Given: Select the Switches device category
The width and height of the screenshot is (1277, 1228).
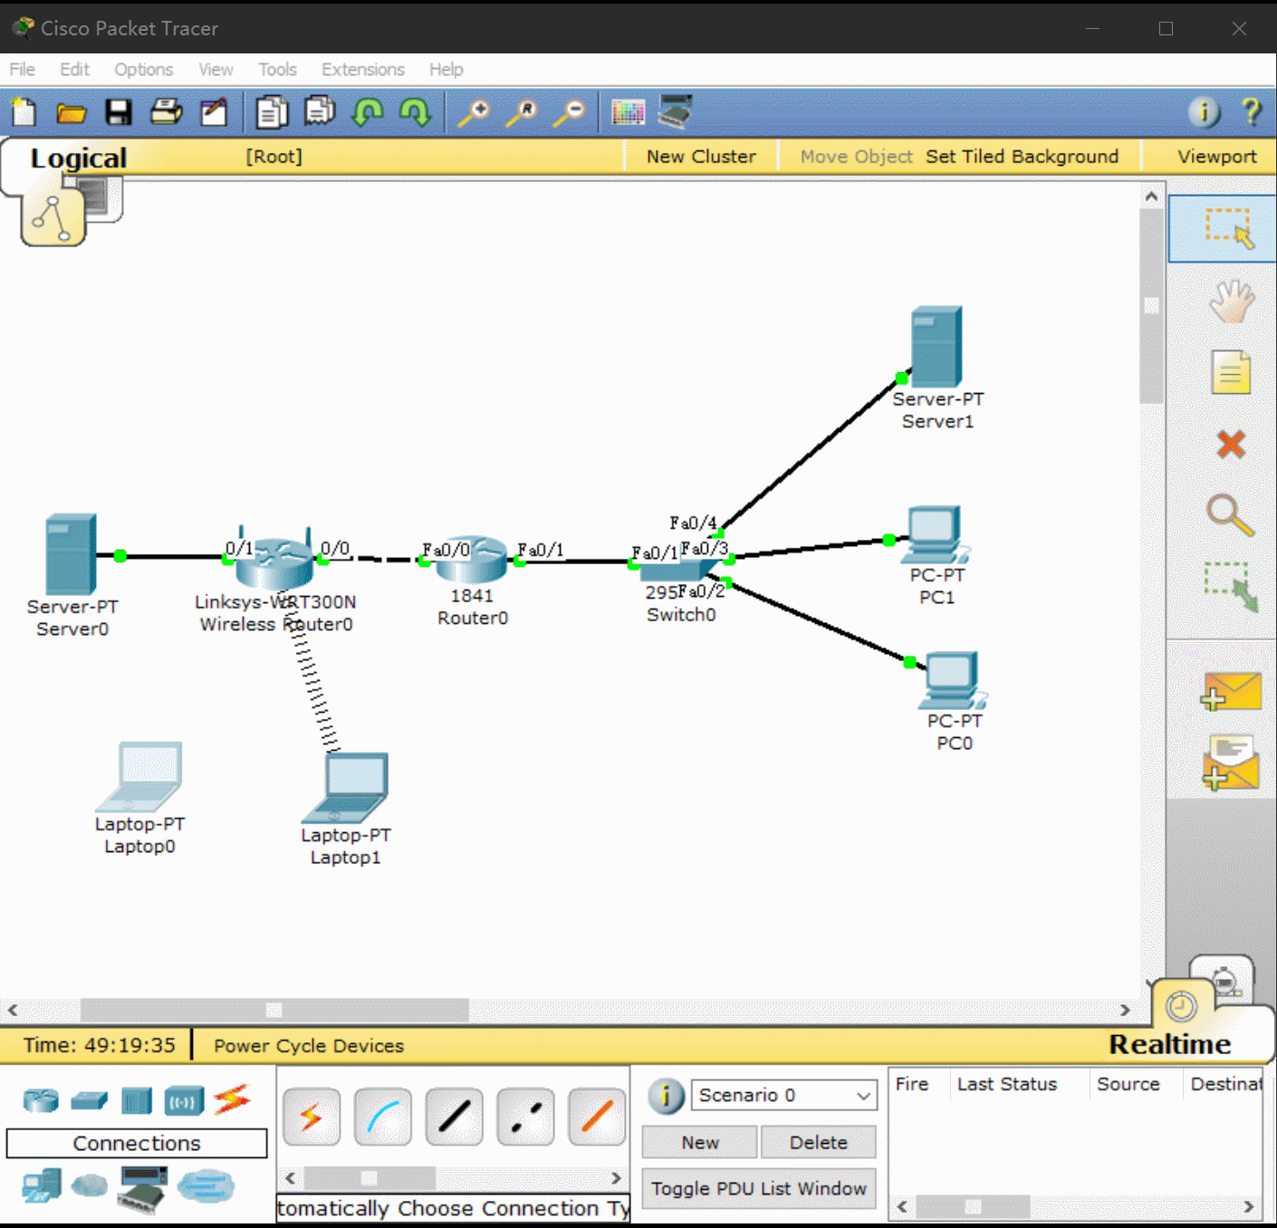Looking at the screenshot, I should click(89, 1100).
